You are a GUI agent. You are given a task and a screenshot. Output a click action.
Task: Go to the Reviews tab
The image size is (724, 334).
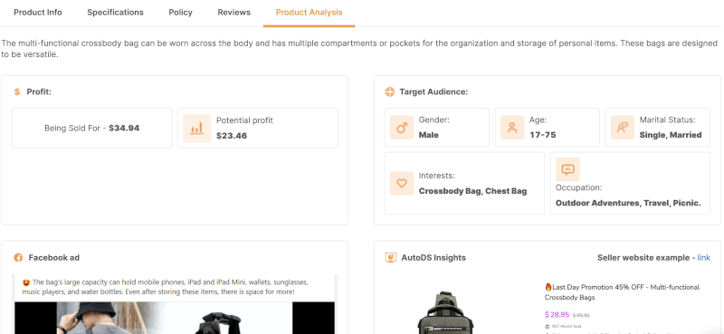pos(234,13)
